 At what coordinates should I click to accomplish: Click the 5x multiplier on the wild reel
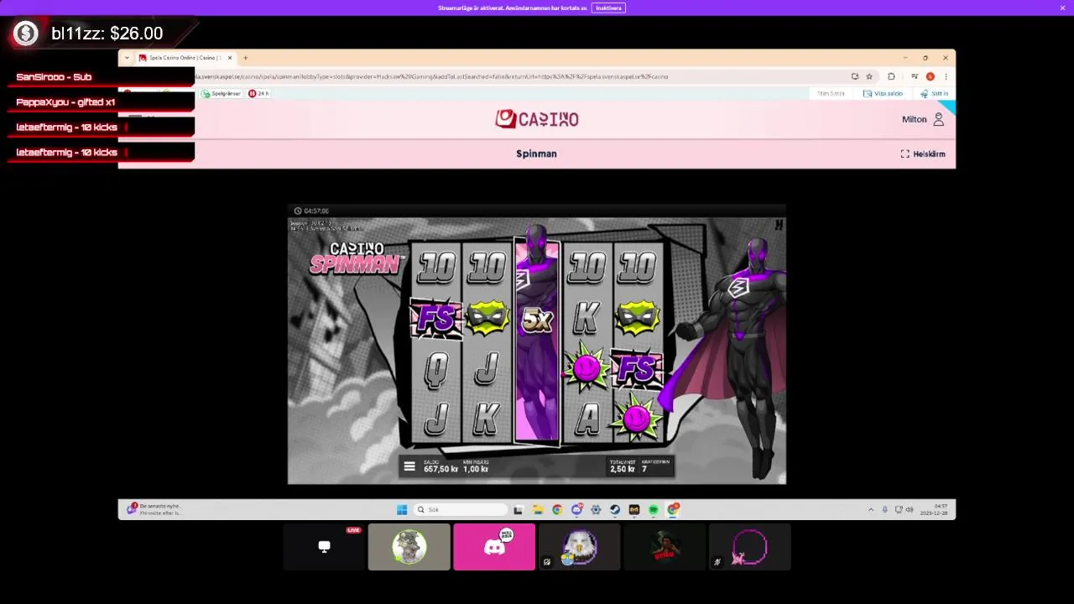(537, 320)
